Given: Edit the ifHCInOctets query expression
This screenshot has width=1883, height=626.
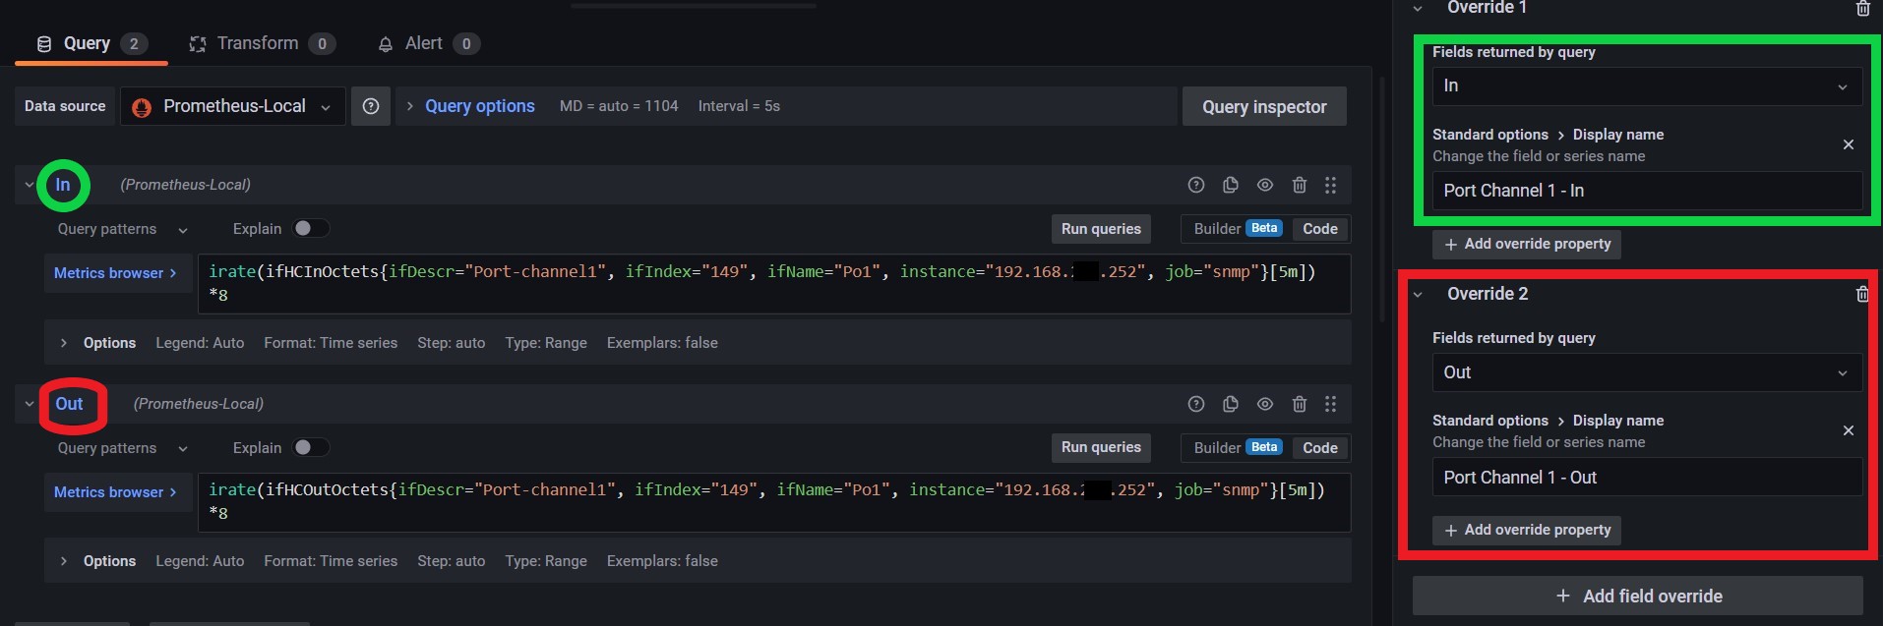Looking at the screenshot, I should click(x=774, y=284).
